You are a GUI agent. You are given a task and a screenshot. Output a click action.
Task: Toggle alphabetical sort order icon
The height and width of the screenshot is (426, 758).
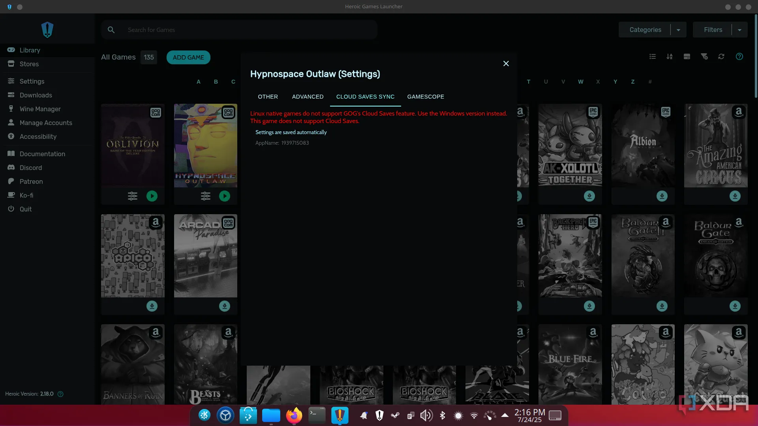(670, 57)
